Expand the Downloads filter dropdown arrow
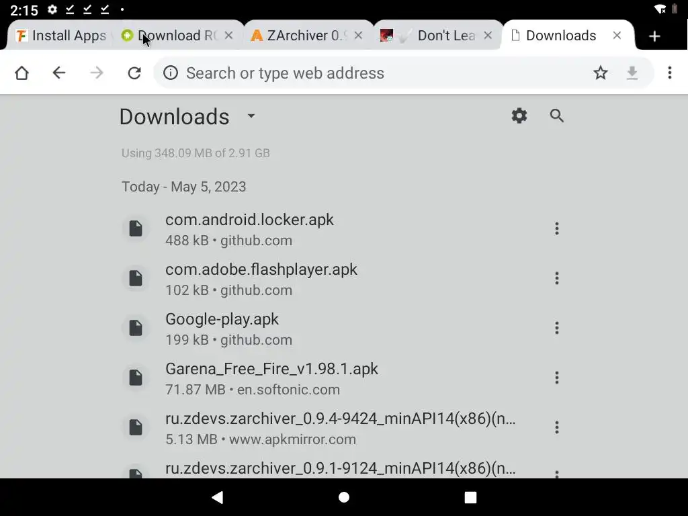 [251, 116]
